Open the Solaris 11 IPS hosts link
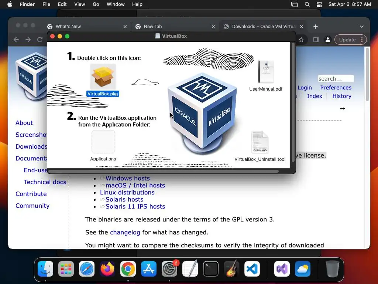This screenshot has height=284, width=378. pyautogui.click(x=135, y=206)
